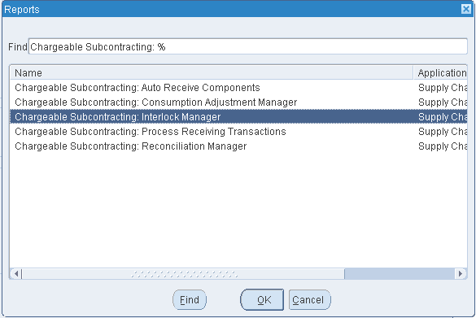Confirm selection with the OK button

(x=262, y=300)
